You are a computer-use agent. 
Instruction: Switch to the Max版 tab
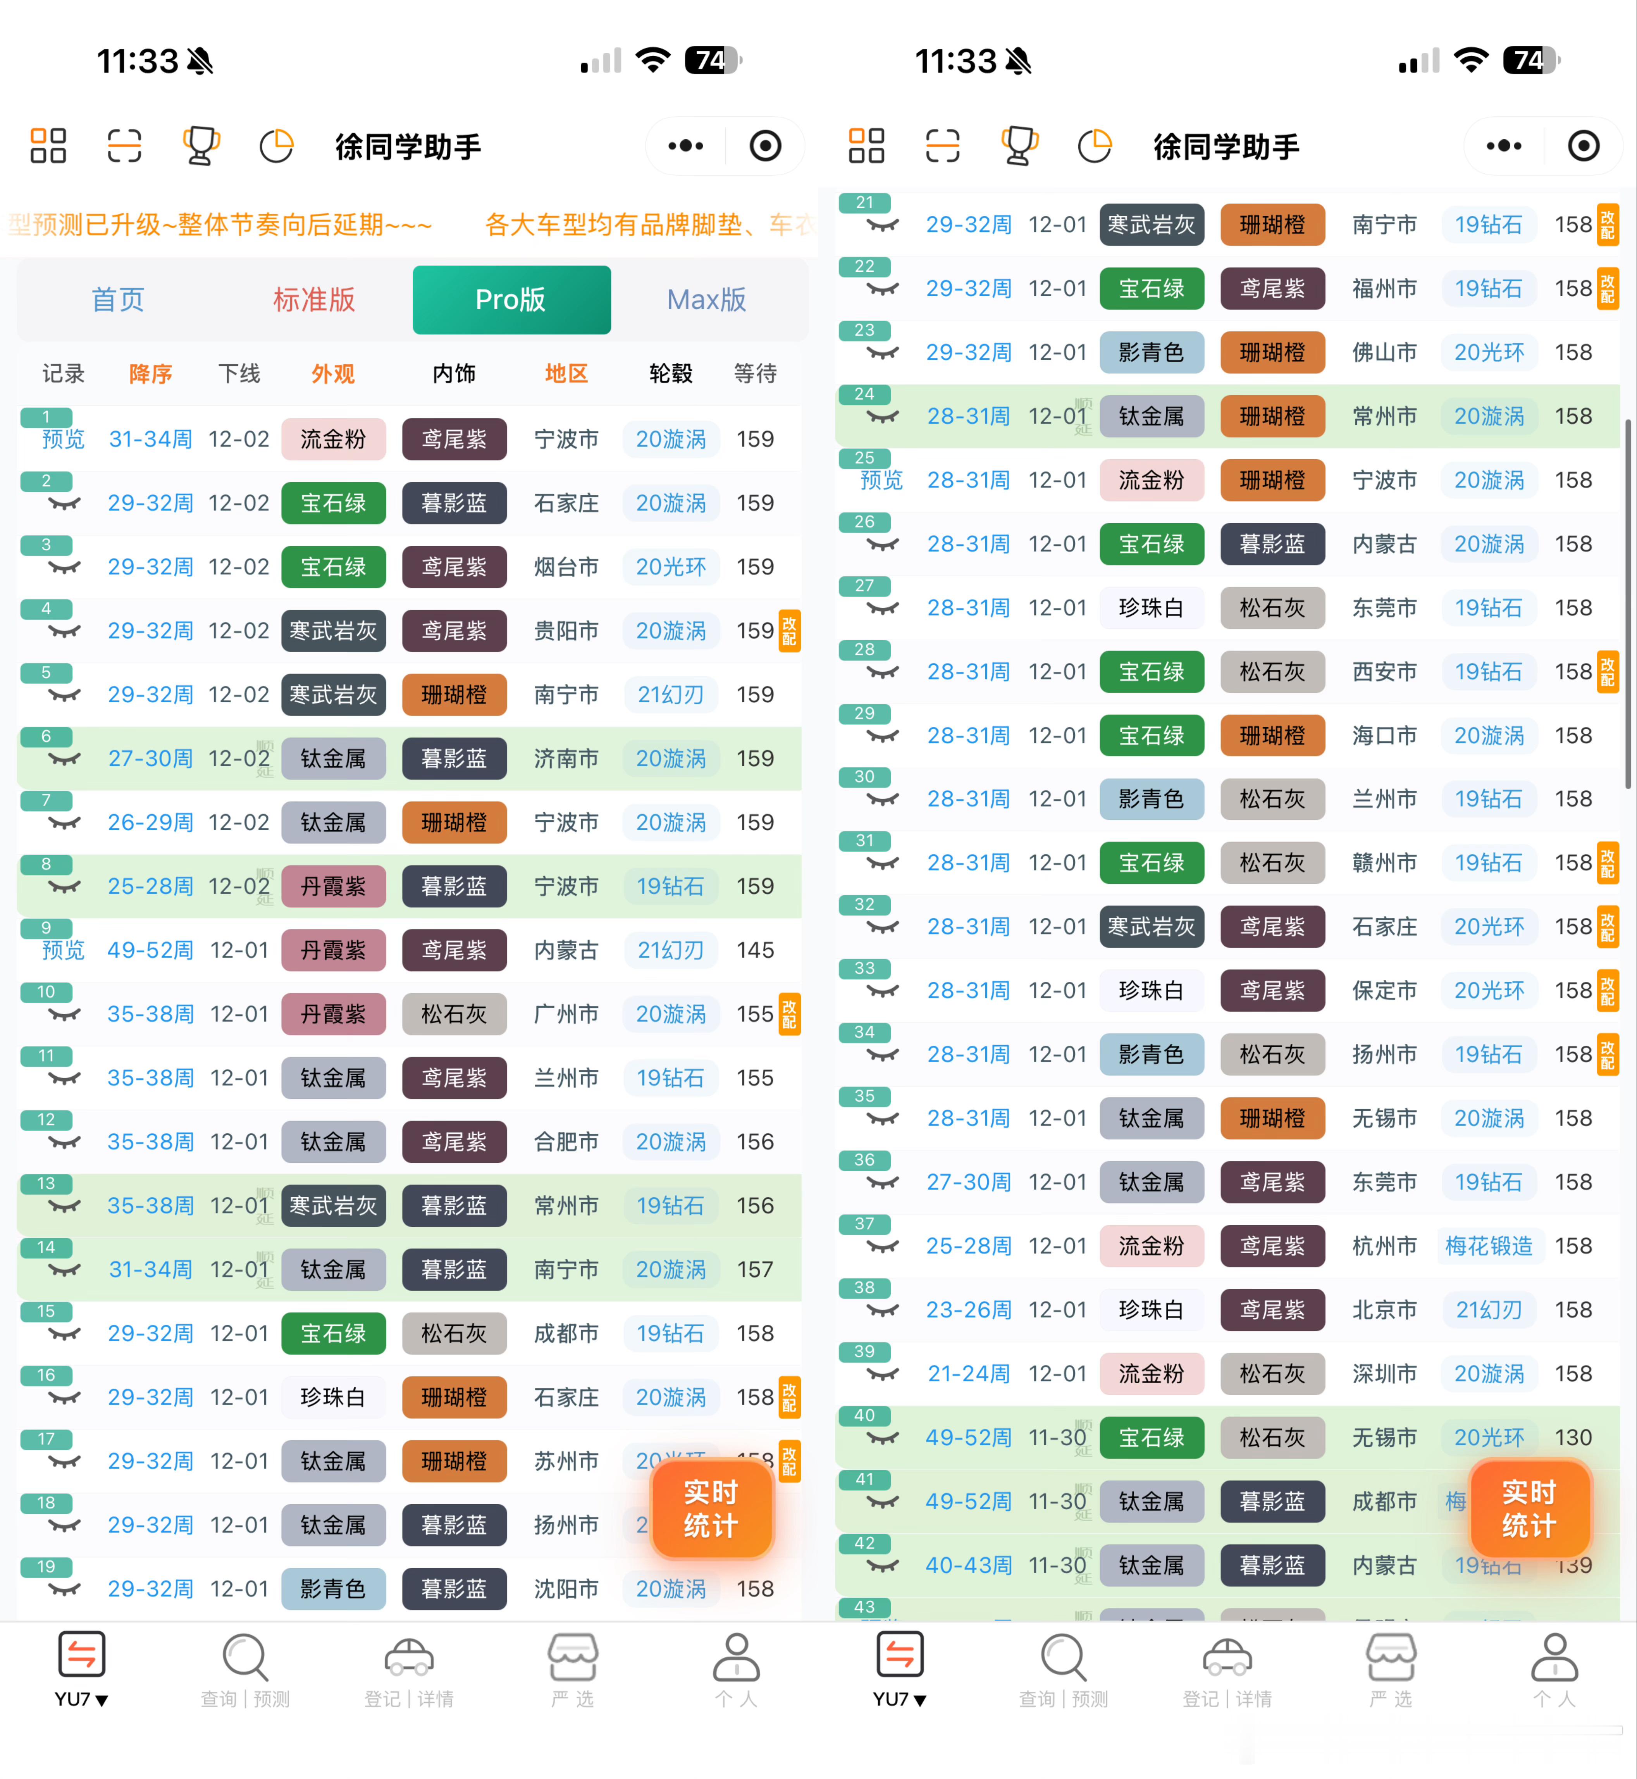pyautogui.click(x=706, y=300)
